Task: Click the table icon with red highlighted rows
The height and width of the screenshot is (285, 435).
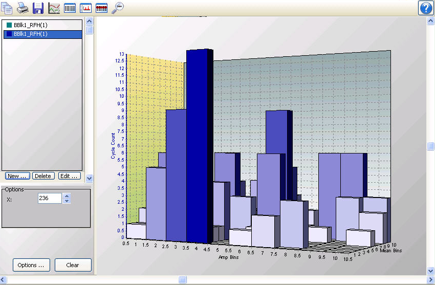Action: [101, 8]
